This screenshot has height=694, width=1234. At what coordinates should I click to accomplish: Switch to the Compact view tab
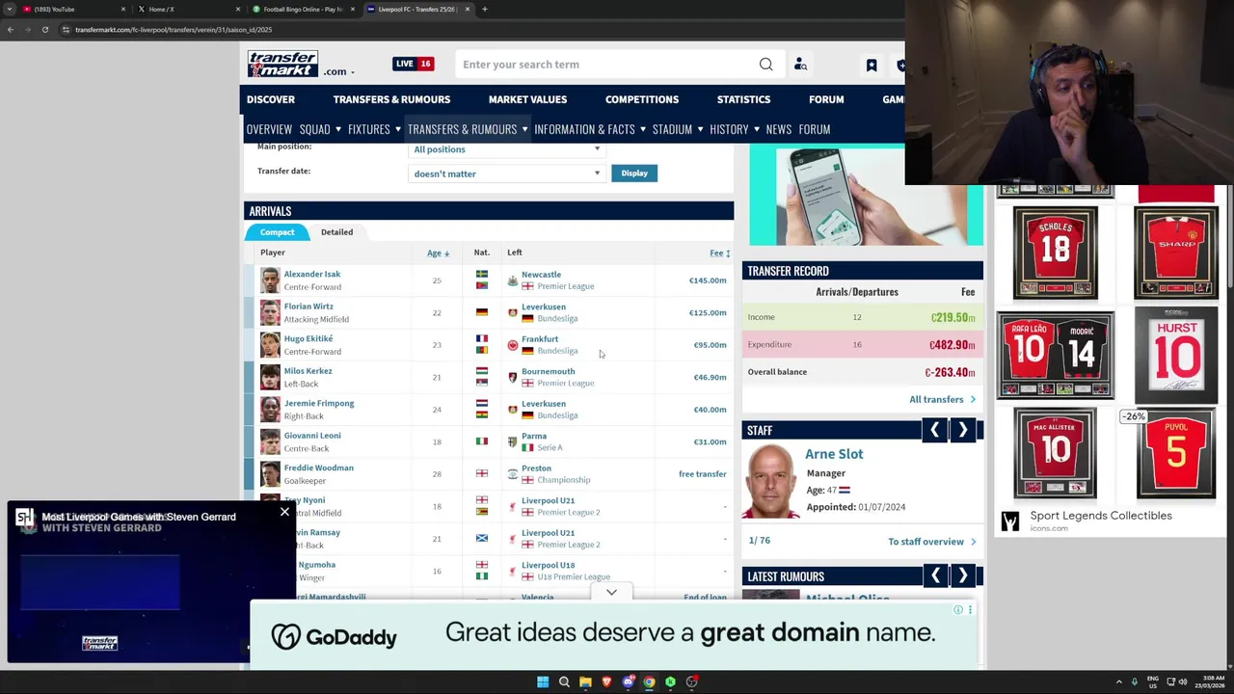[x=277, y=232]
